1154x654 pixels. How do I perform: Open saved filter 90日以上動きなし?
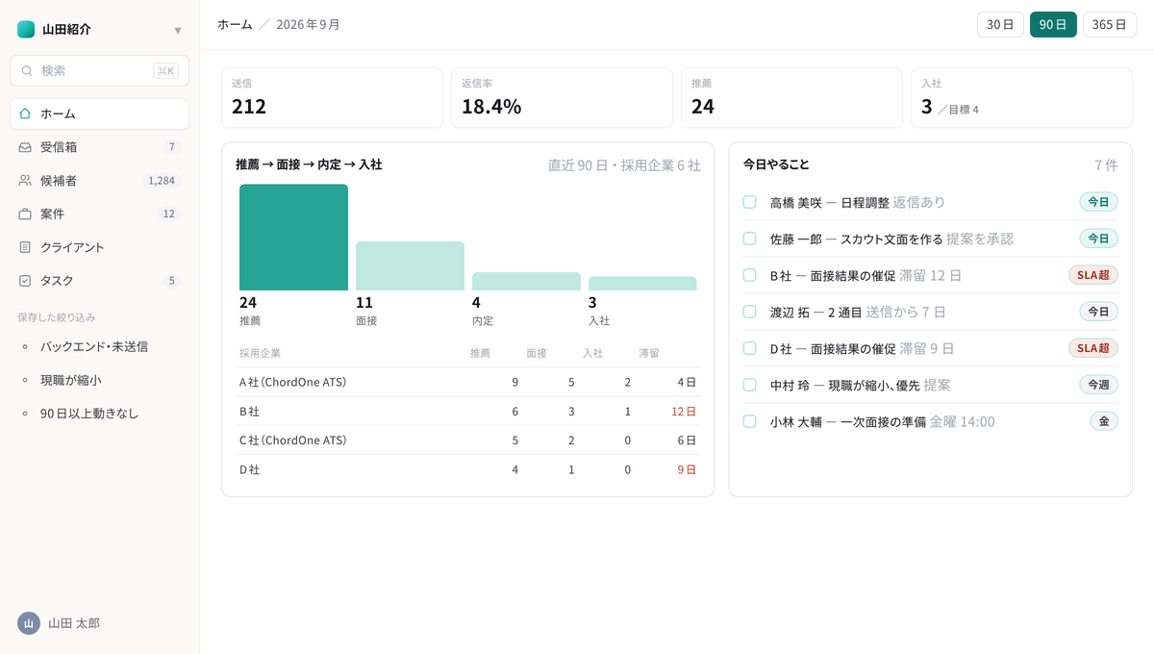click(x=99, y=414)
